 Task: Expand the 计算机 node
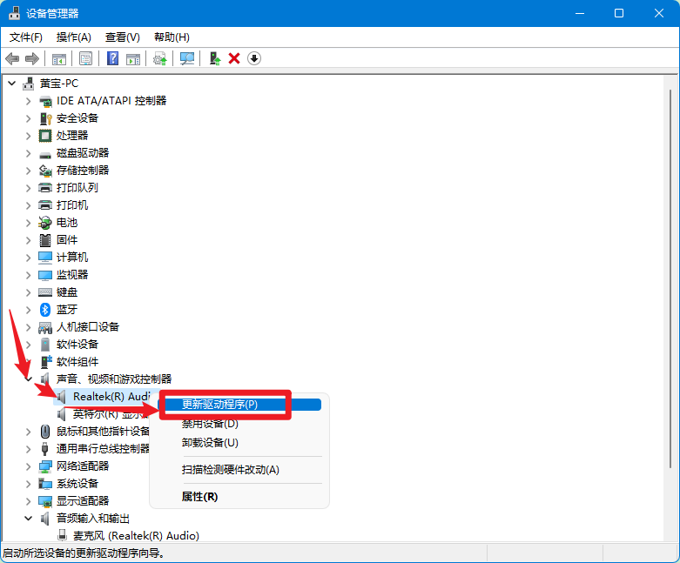pyautogui.click(x=28, y=258)
